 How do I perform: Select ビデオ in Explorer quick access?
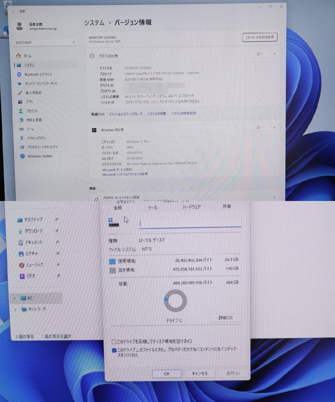[x=27, y=276]
